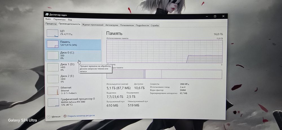Click the Доступно 10,6 ГБ value

point(139,88)
